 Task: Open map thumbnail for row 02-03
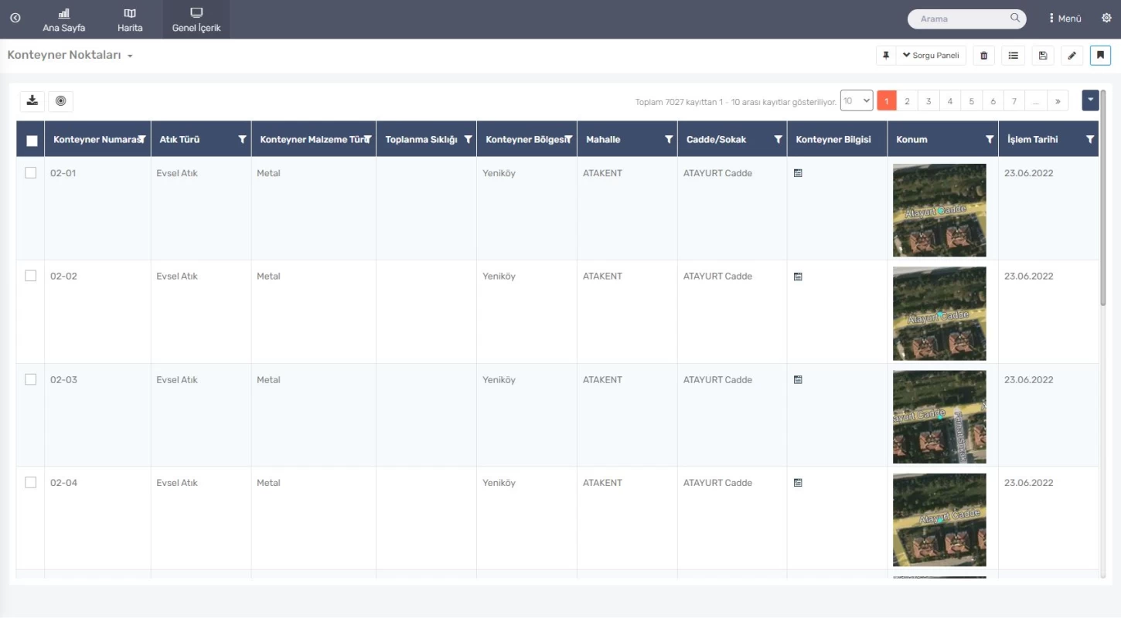tap(939, 417)
